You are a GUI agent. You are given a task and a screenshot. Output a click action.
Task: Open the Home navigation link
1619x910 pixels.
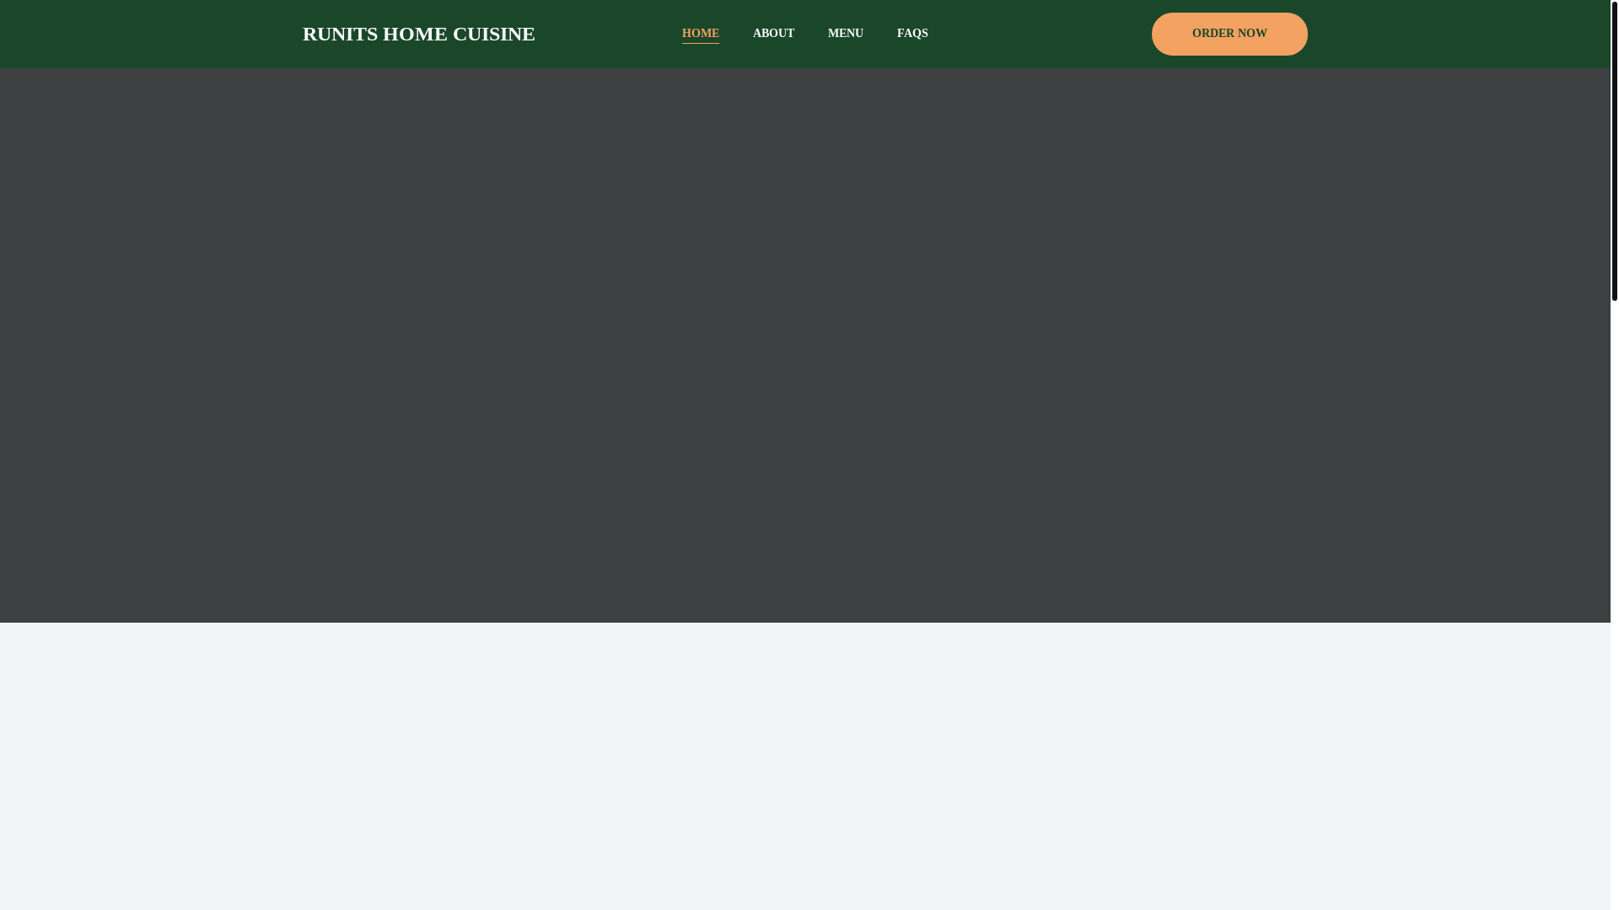coord(700,34)
